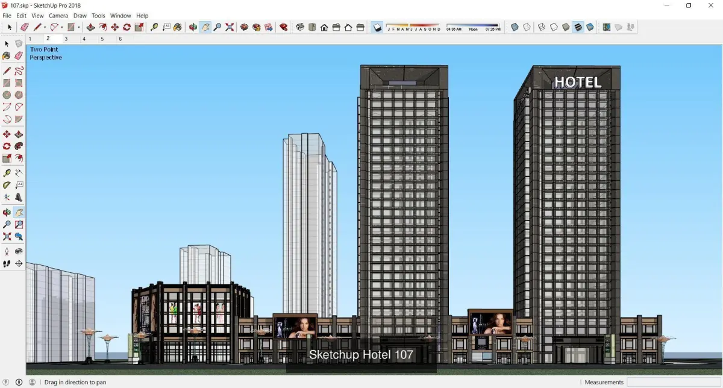Enable Monochrome face style
The height and width of the screenshot is (388, 723).
click(x=590, y=27)
